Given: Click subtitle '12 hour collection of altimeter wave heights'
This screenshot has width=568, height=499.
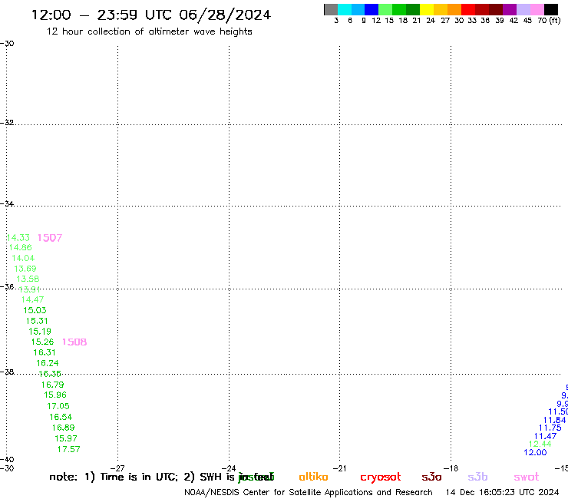Looking at the screenshot, I should [149, 31].
